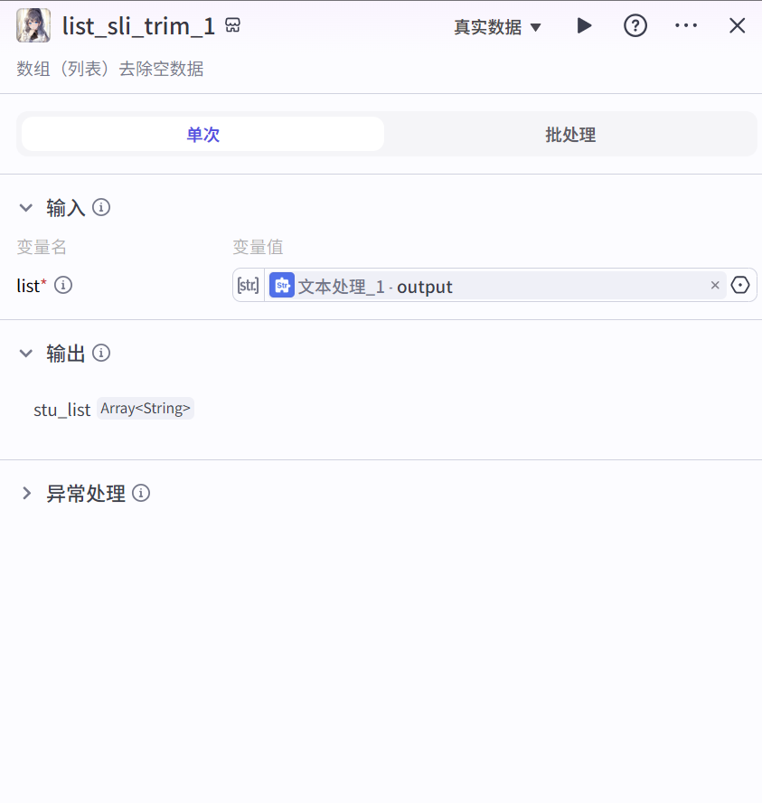This screenshot has height=803, width=762.
Task: Show info for 输出 section
Action: [x=101, y=353]
